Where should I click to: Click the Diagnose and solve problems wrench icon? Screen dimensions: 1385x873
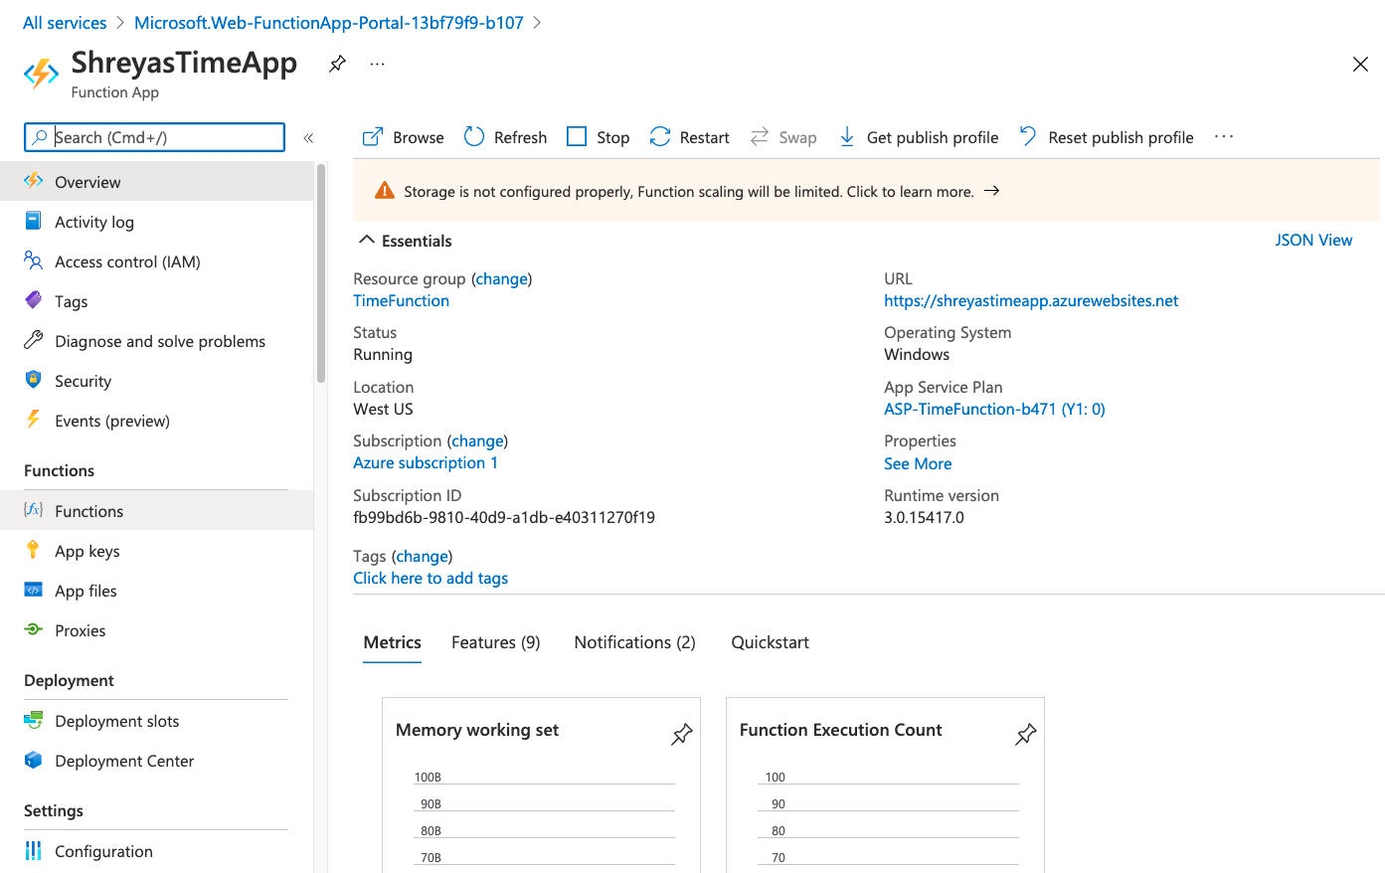point(34,340)
